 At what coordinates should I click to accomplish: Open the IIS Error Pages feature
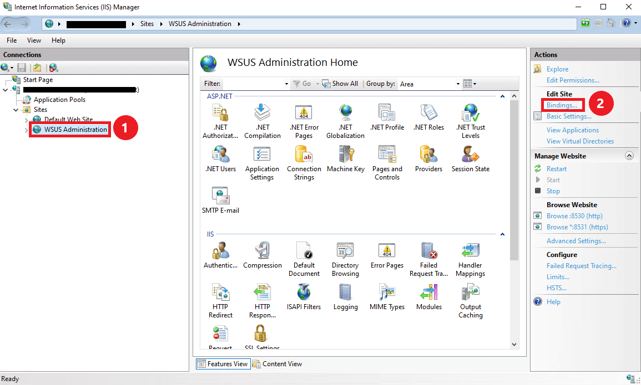(x=387, y=255)
